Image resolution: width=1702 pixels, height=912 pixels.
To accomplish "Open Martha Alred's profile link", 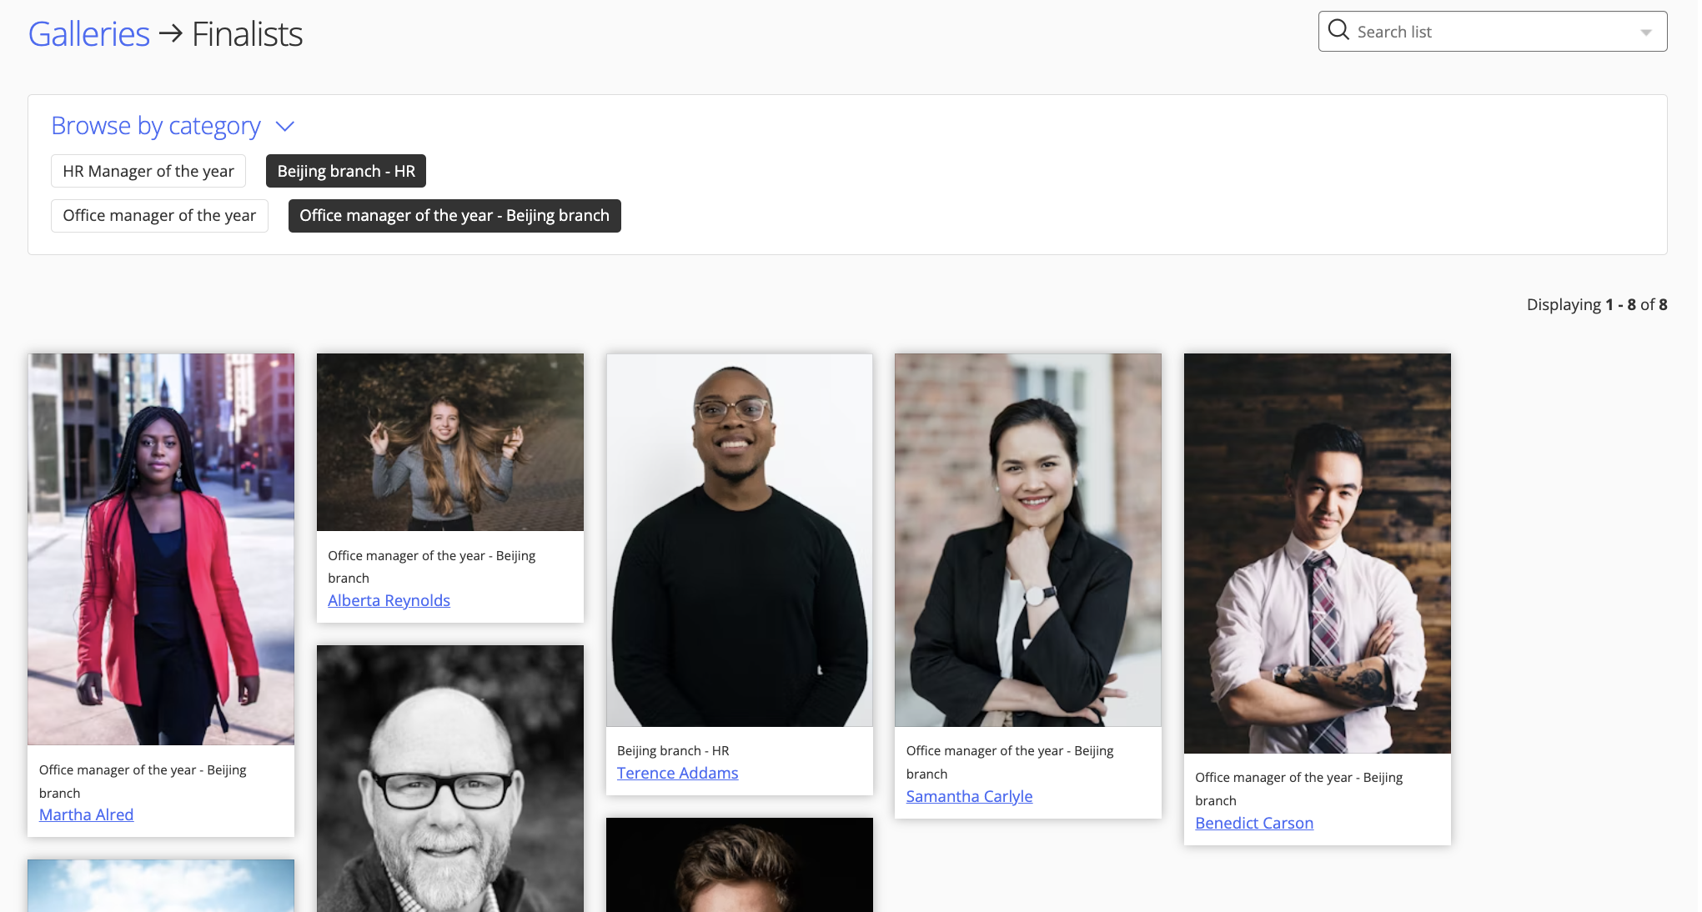I will coord(86,814).
